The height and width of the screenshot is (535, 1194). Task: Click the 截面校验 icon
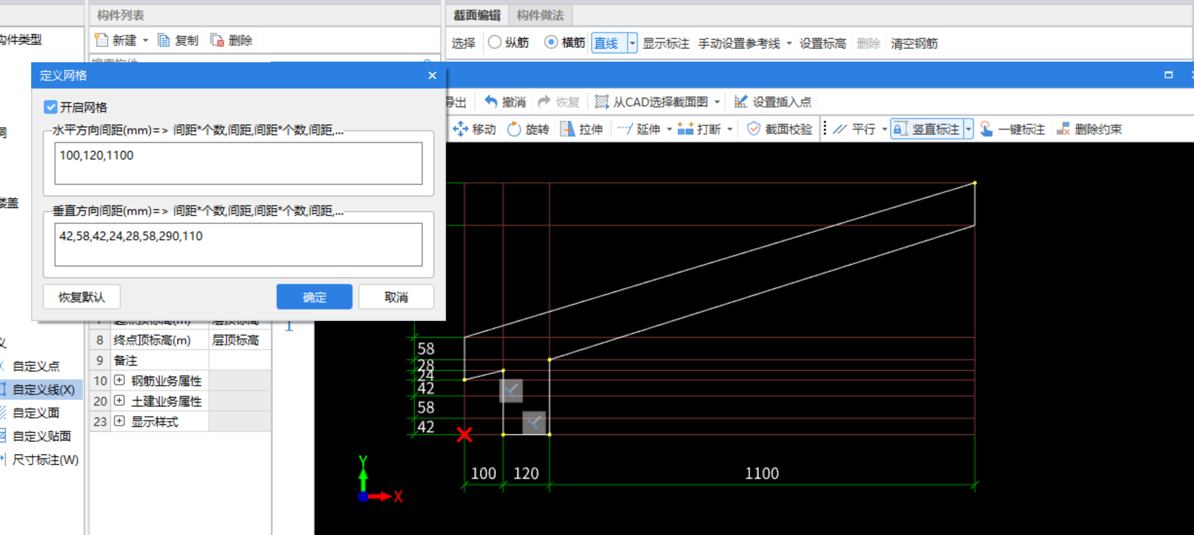753,129
